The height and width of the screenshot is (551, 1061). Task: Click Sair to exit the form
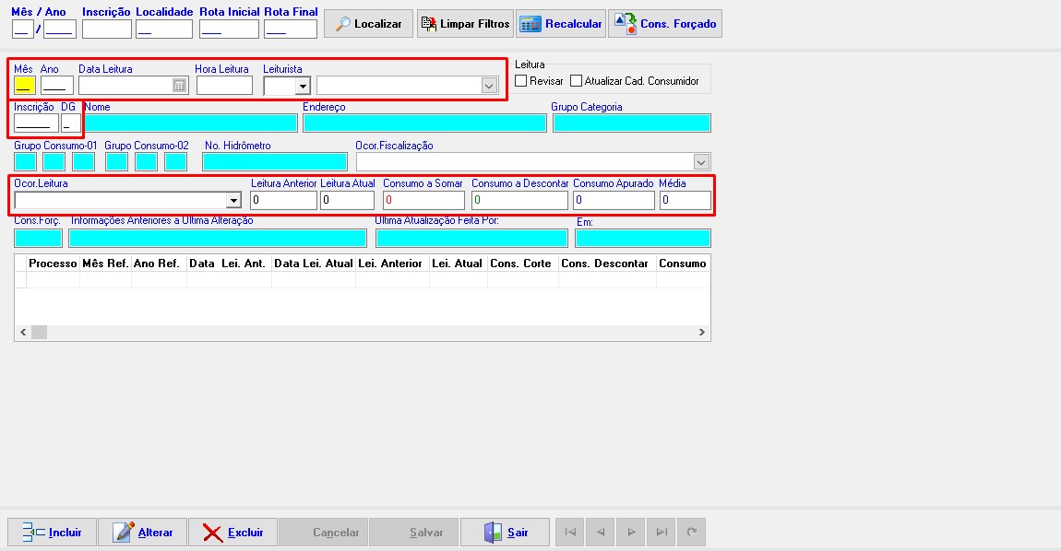[505, 532]
